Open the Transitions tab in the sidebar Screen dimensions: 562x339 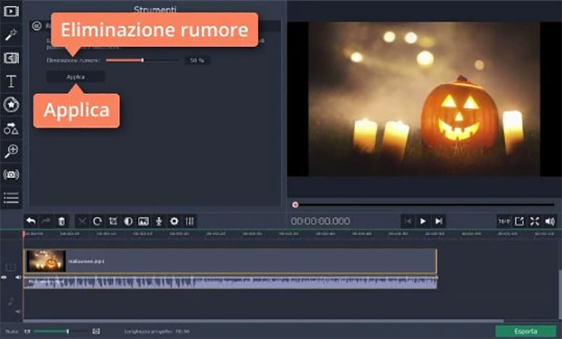[x=11, y=58]
